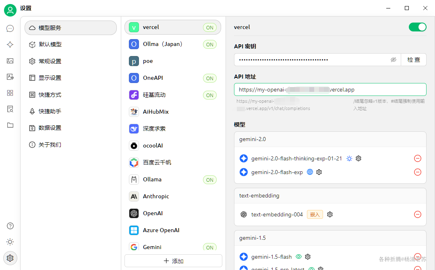
Task: Click the 添加 add provider button
Action: [173, 261]
